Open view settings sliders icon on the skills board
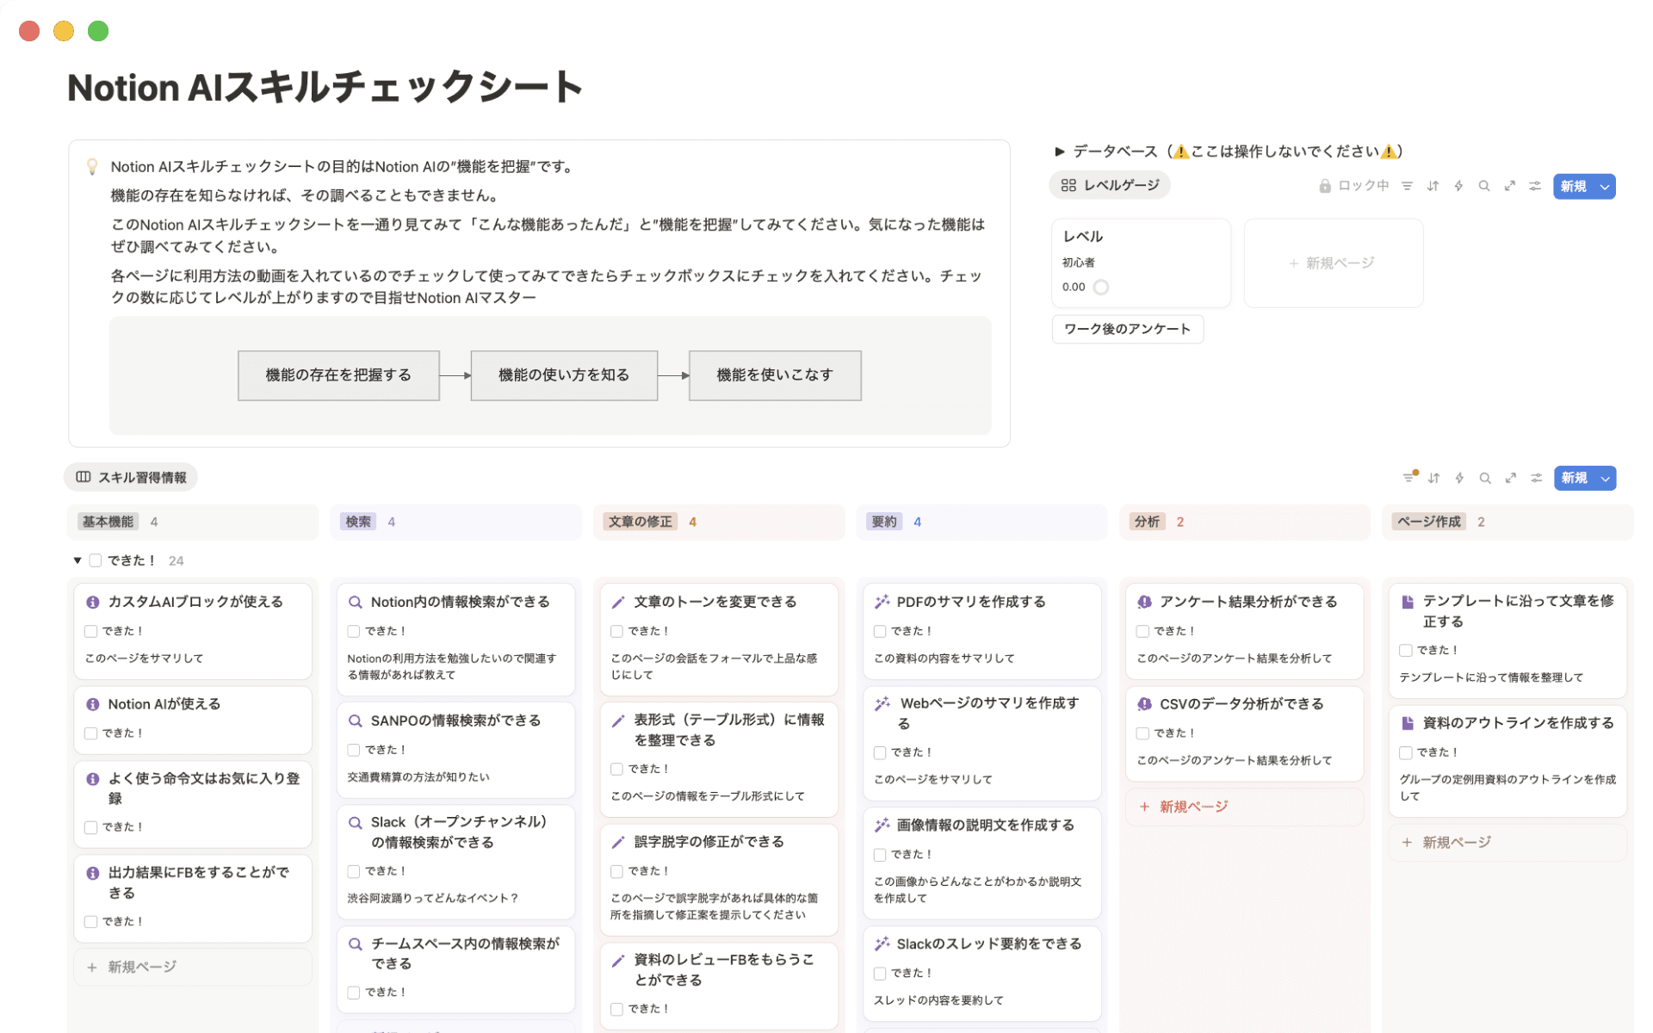Image resolution: width=1653 pixels, height=1033 pixels. pos(1536,478)
